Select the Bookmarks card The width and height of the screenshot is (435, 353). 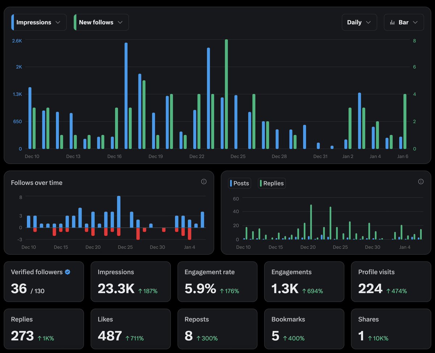[x=304, y=329]
